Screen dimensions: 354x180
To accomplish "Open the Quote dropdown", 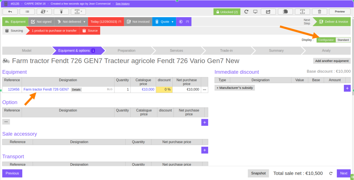I will pyautogui.click(x=164, y=22).
